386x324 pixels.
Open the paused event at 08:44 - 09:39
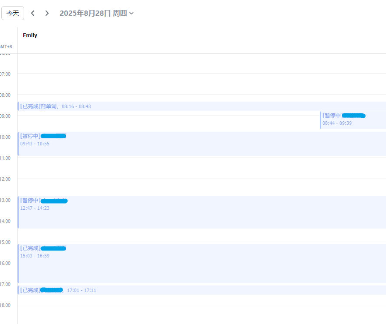click(353, 120)
